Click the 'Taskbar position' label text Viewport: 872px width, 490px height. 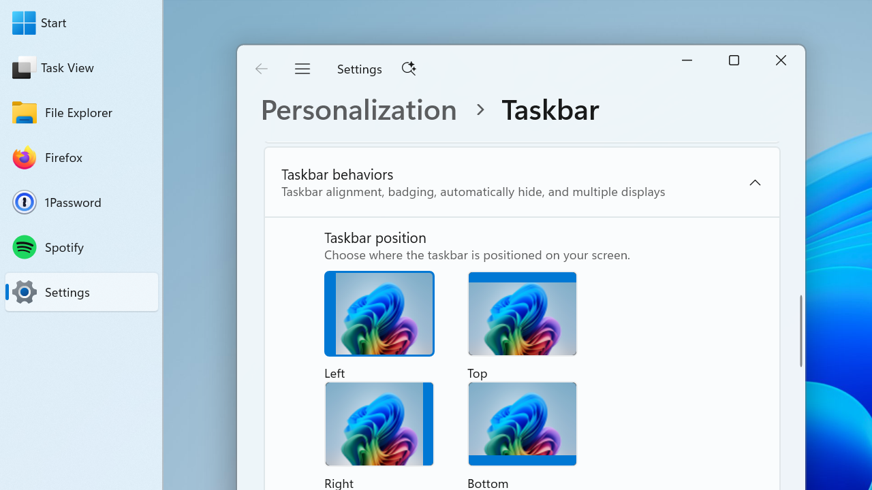pyautogui.click(x=375, y=238)
